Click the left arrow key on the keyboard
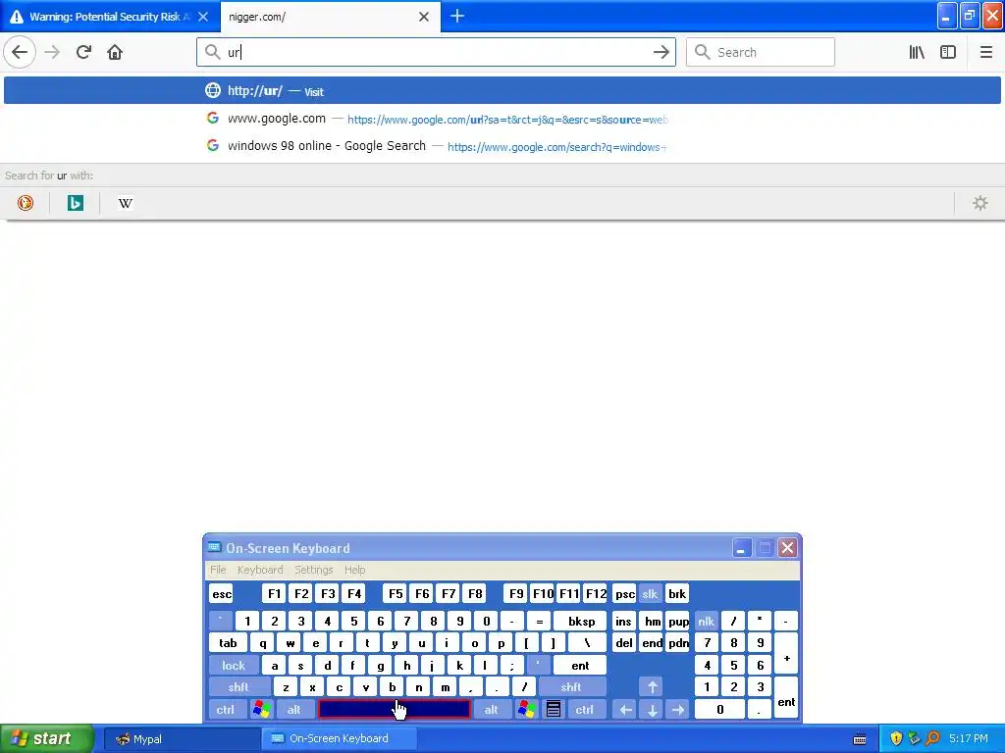1005x753 pixels. [x=625, y=709]
